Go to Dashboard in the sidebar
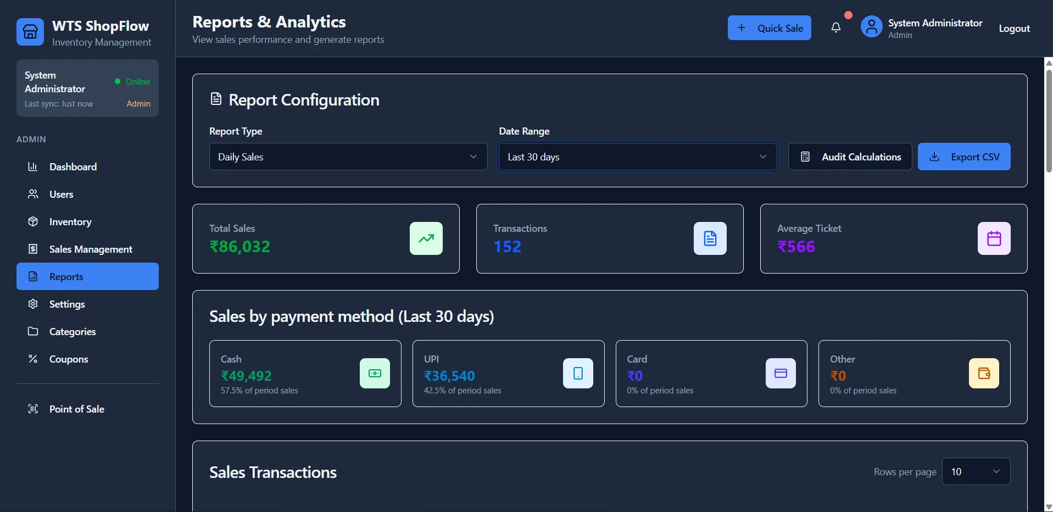This screenshot has height=512, width=1053. click(87, 166)
